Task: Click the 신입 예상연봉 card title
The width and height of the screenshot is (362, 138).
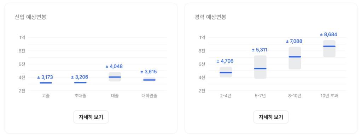Action: 30,17
